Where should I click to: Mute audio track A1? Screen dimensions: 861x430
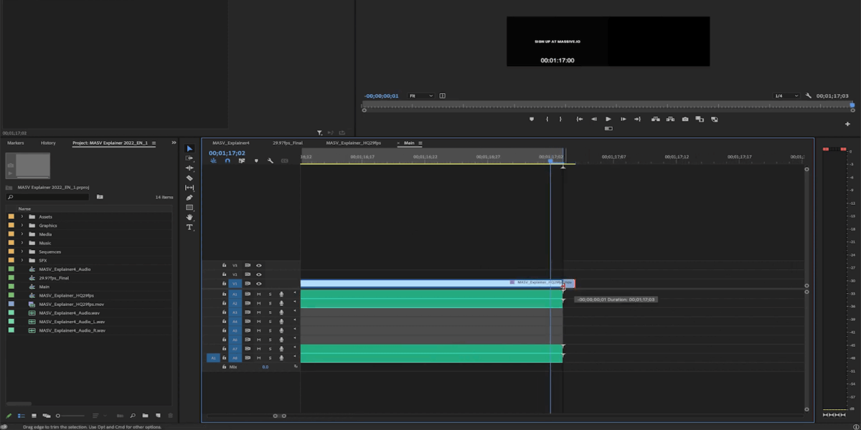pyautogui.click(x=259, y=294)
